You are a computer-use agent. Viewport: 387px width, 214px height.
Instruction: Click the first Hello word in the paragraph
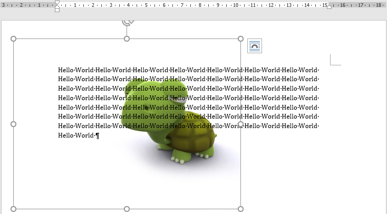coord(66,70)
